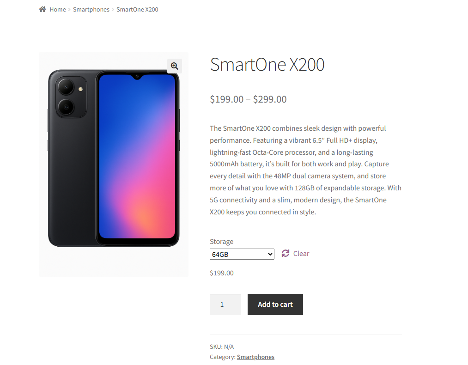Click the SmartOne X200 breadcrumb text
This screenshot has width=468, height=365.
(x=137, y=10)
